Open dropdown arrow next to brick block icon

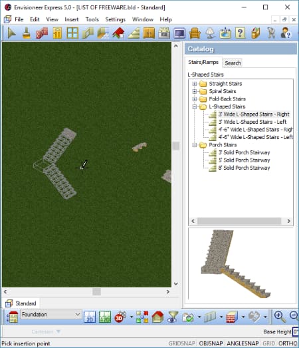click(x=243, y=317)
